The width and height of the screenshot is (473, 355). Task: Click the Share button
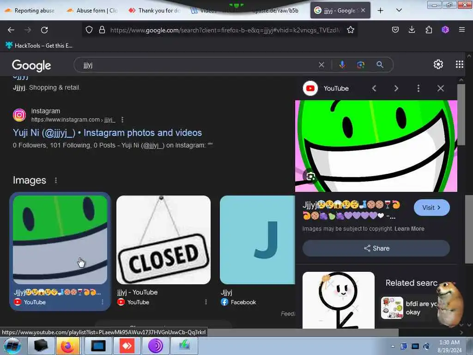pos(376,248)
